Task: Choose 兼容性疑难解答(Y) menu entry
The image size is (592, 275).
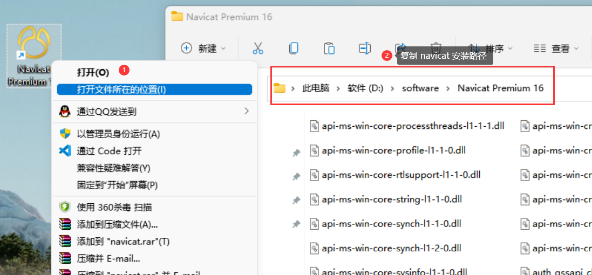Action: [154, 168]
